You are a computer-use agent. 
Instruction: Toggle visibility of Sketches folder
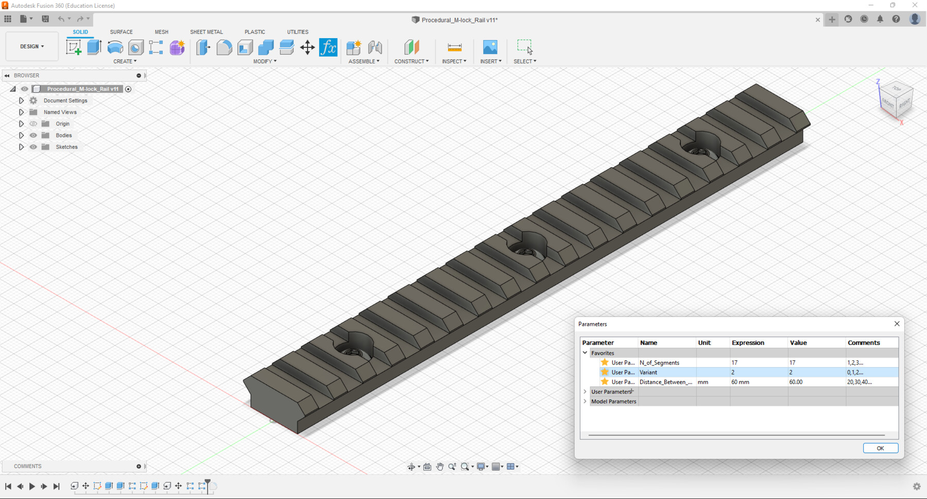pyautogui.click(x=33, y=147)
